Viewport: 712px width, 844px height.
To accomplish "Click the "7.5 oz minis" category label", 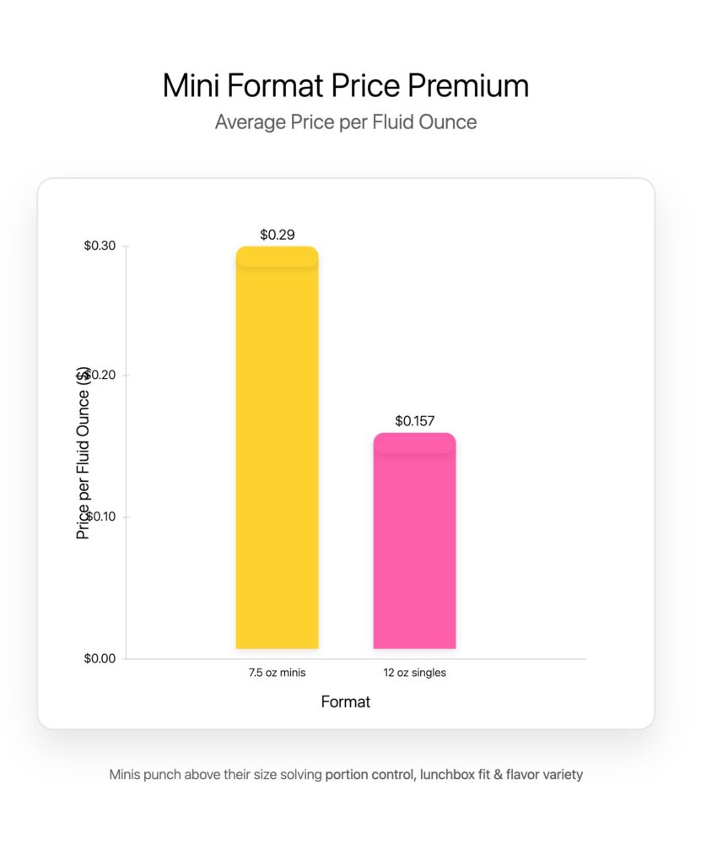I will (x=277, y=674).
